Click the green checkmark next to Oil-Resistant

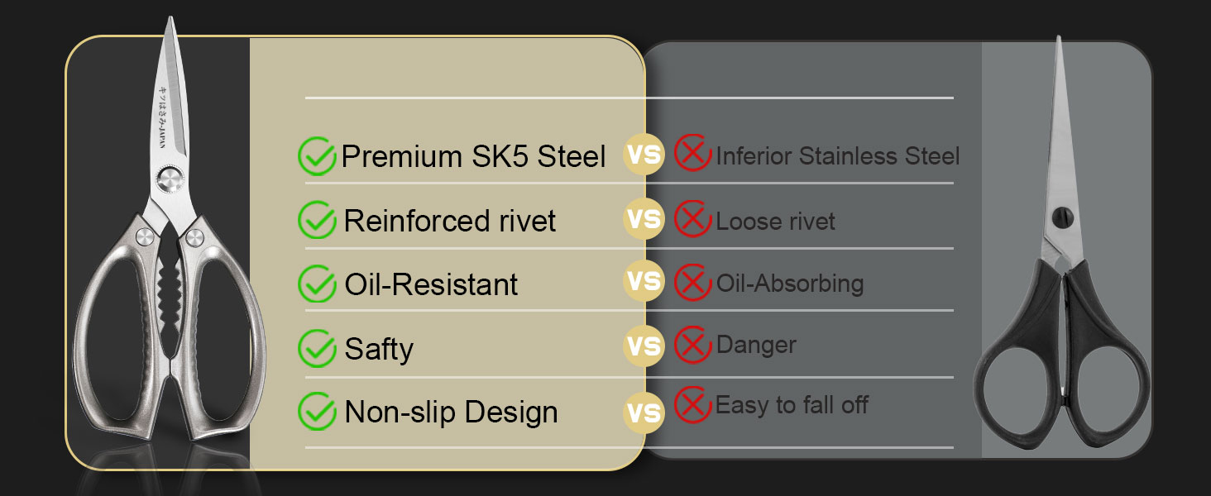[316, 284]
